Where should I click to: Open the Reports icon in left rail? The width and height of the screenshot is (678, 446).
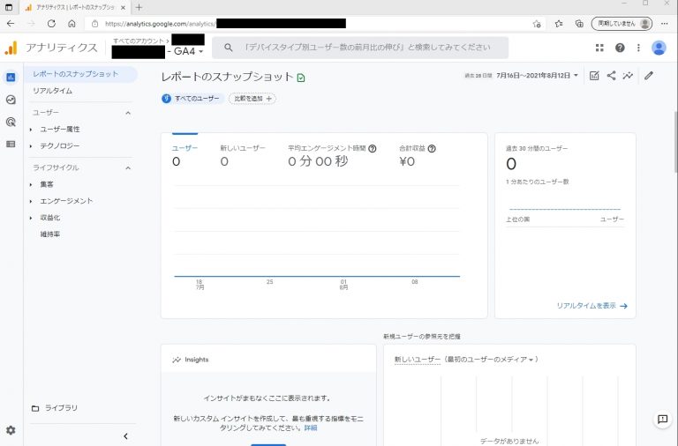(11, 78)
